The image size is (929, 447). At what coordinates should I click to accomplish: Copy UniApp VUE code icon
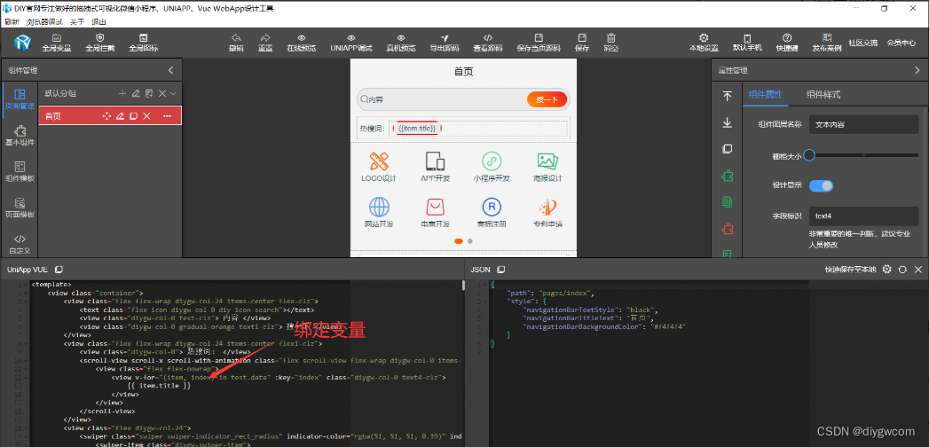click(x=59, y=270)
